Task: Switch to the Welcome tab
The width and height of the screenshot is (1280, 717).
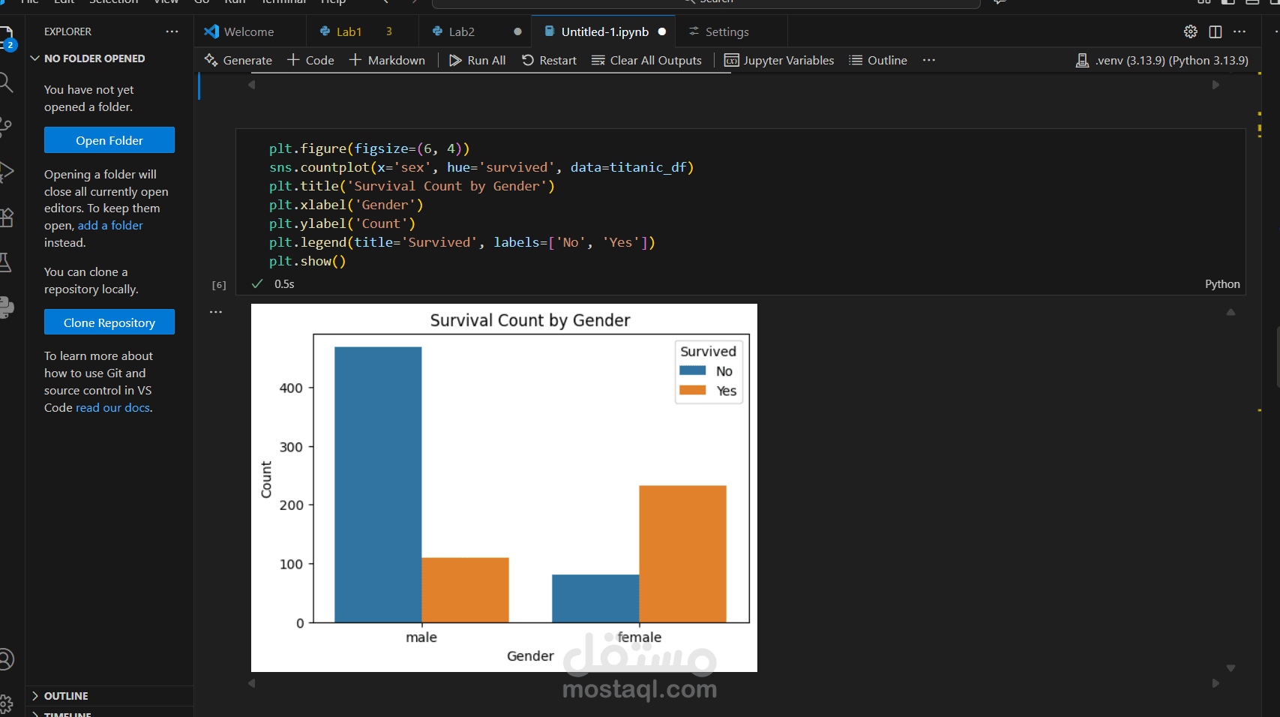Action: (250, 31)
